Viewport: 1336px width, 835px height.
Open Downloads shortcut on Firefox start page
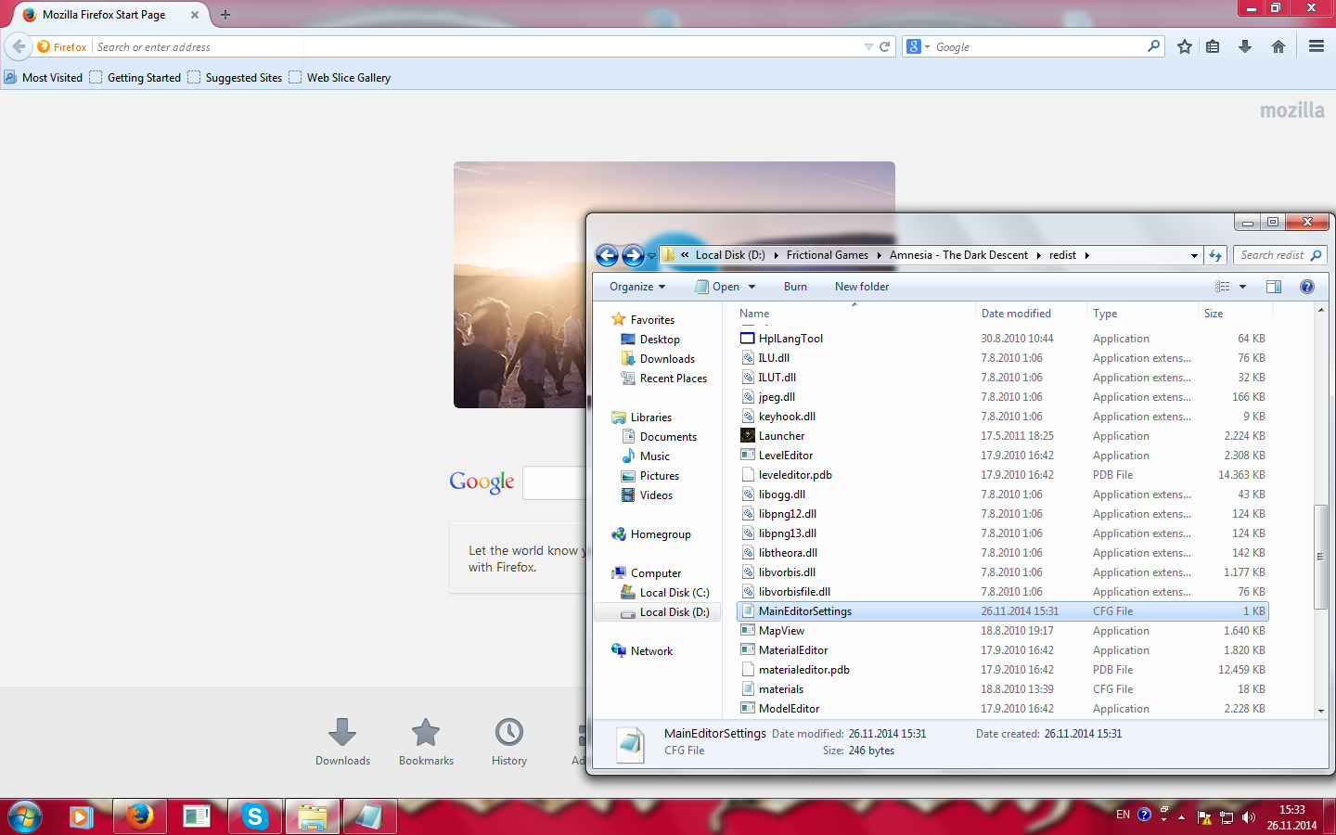coord(342,741)
